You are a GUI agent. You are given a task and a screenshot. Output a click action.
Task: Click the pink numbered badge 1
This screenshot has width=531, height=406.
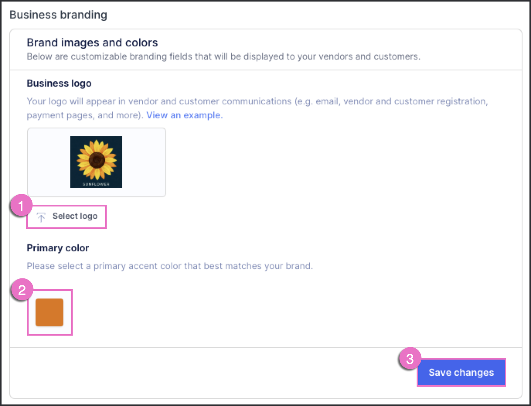point(21,205)
